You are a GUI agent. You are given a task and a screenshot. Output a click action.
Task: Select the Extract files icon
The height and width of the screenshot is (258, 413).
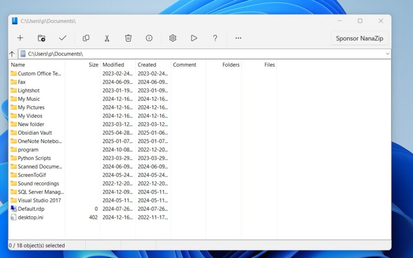point(42,38)
